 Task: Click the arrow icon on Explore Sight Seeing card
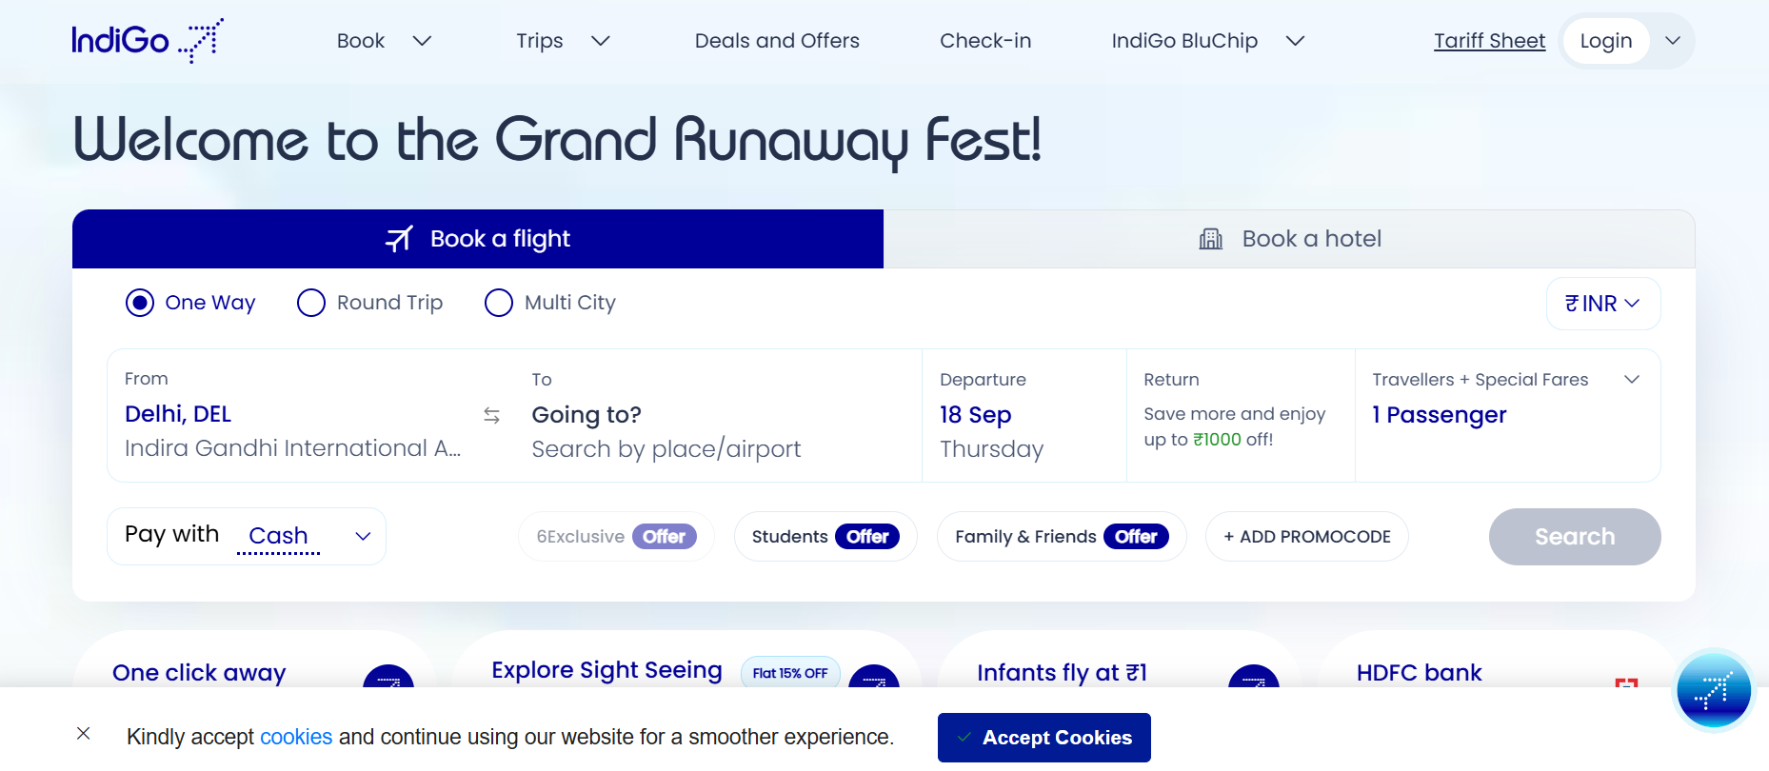pos(873,678)
